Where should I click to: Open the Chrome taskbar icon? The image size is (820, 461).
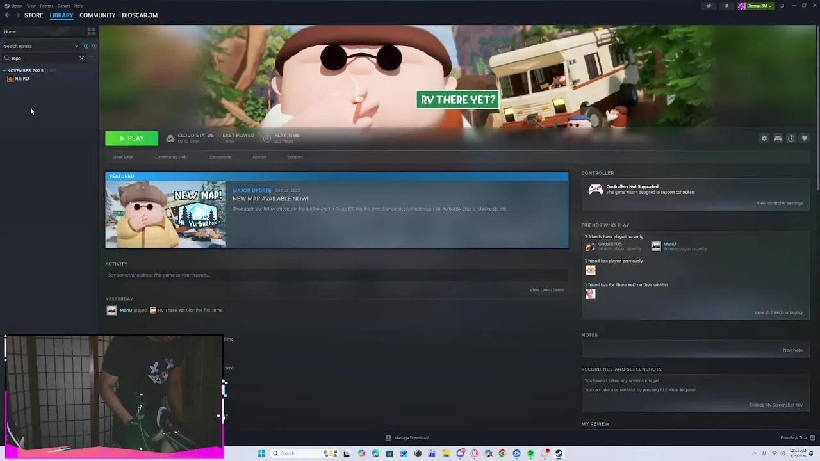pos(502,453)
